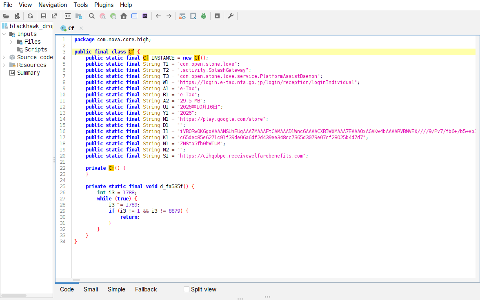Screen dimensions: 480x300
Task: Click the Quark engine document icon
Action: coord(193,16)
